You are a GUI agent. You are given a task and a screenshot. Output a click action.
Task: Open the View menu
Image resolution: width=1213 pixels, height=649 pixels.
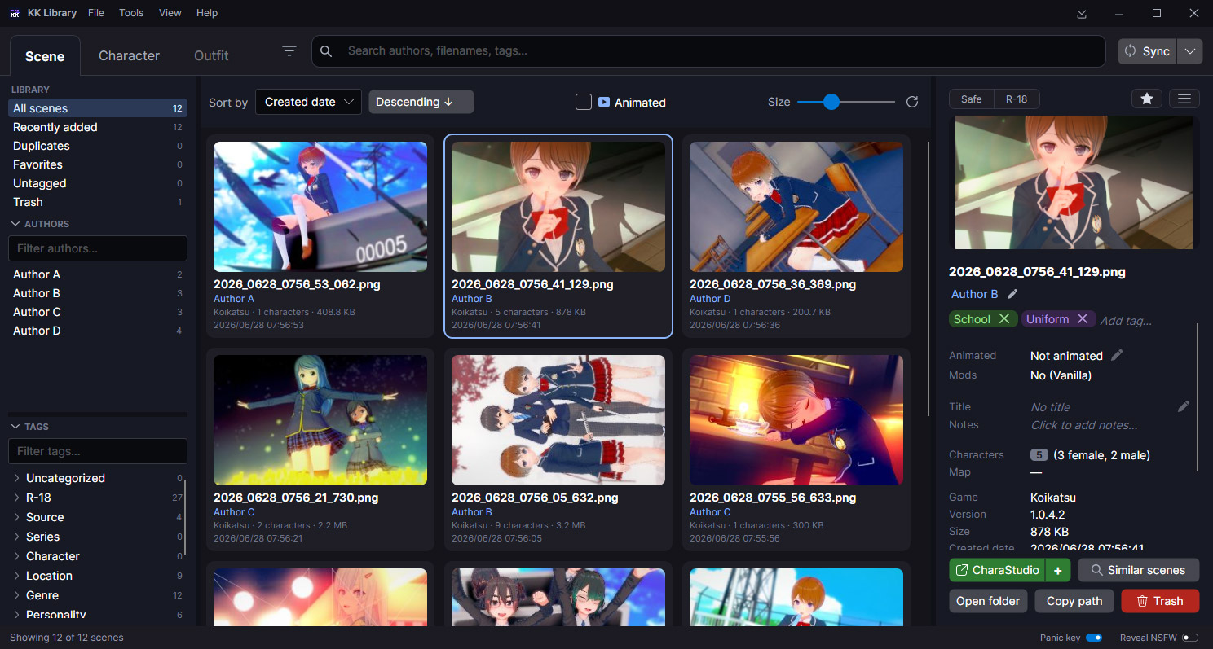coord(170,13)
